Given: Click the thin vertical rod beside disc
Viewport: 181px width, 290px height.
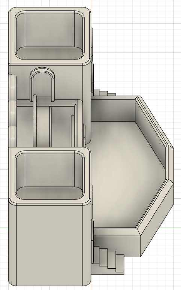Looking at the screenshot, I should click(35, 120).
